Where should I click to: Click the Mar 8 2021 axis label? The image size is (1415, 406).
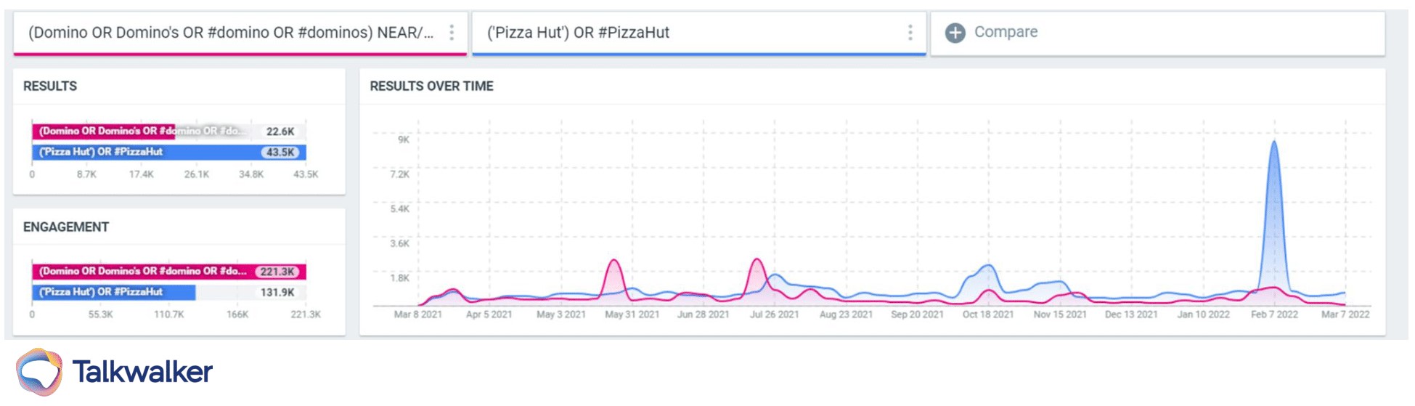(417, 314)
